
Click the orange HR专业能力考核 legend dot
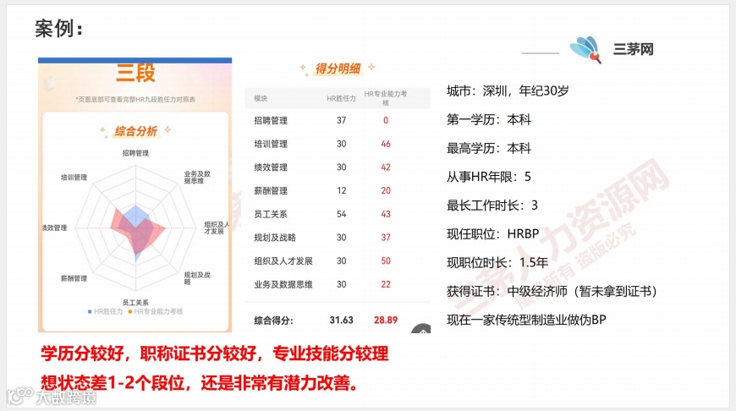[x=130, y=311]
